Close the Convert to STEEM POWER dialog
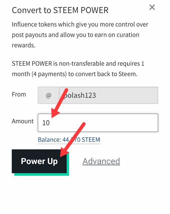Image resolution: width=170 pixels, height=214 pixels. coord(152,7)
